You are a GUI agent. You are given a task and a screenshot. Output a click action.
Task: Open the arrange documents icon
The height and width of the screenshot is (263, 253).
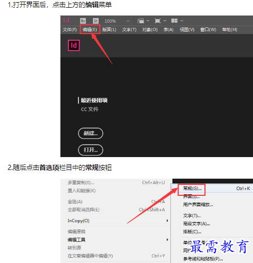[x=175, y=21]
